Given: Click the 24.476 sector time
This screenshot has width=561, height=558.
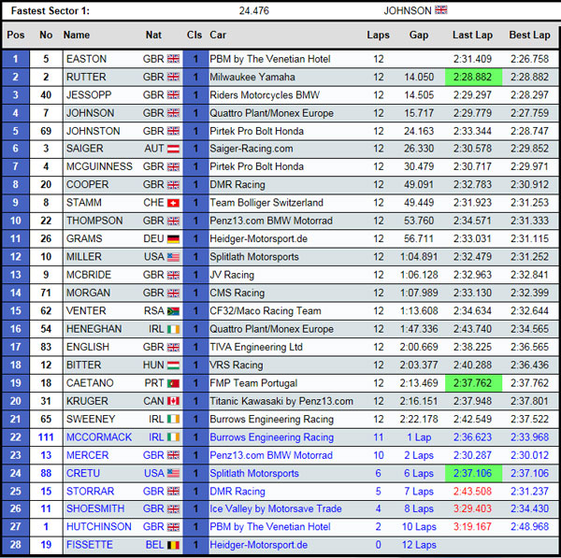Looking at the screenshot, I should click(254, 10).
